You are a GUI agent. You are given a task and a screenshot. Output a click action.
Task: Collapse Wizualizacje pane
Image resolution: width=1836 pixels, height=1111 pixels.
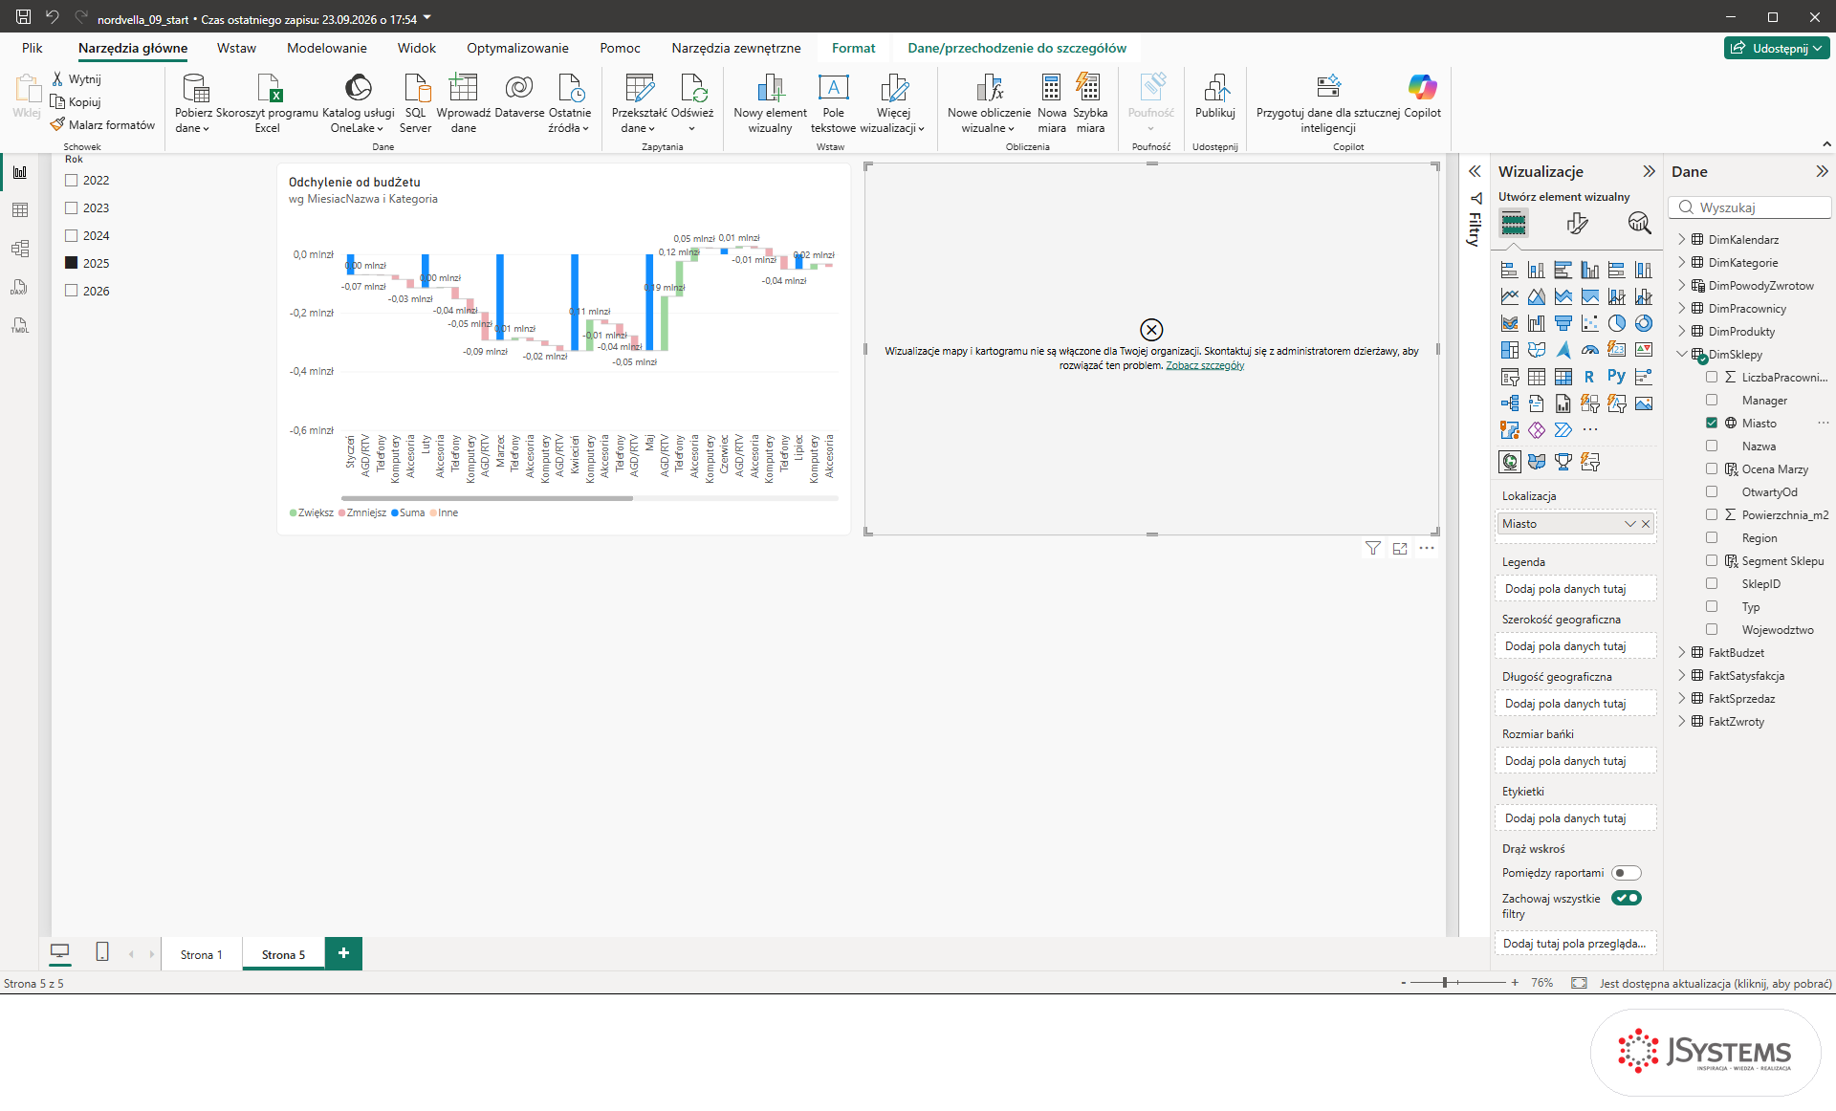1649,171
